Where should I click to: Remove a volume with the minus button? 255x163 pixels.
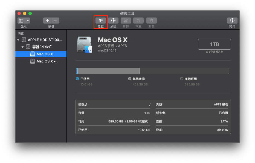(55, 21)
